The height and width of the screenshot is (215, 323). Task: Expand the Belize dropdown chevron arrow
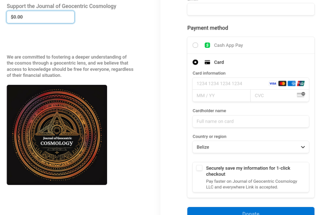coord(303,147)
